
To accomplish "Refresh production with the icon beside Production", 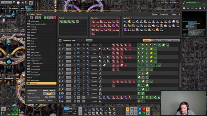I will (60, 40).
